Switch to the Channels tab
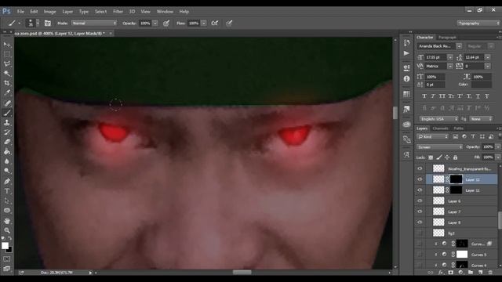The image size is (502, 282). 440,128
